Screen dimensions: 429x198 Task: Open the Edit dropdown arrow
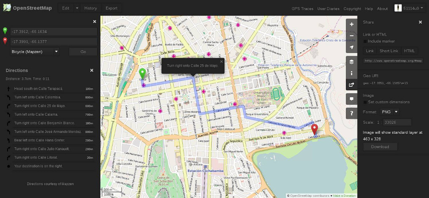pos(77,8)
